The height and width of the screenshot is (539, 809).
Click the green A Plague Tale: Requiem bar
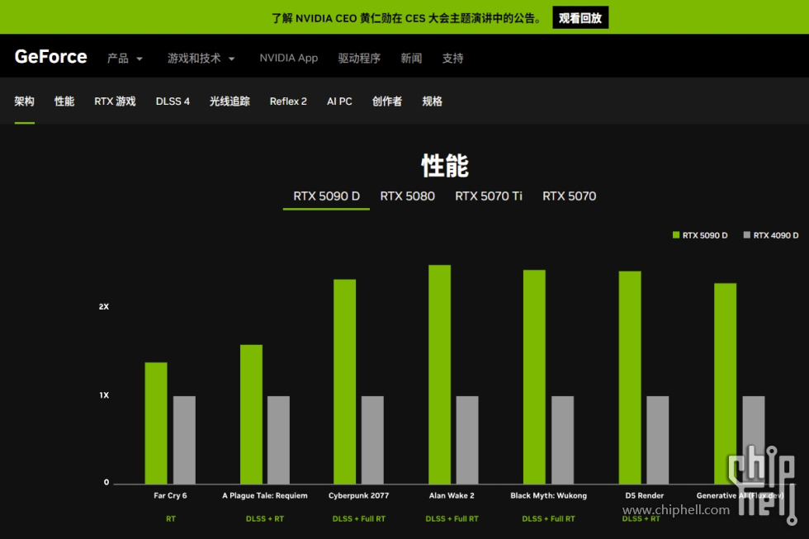(251, 414)
